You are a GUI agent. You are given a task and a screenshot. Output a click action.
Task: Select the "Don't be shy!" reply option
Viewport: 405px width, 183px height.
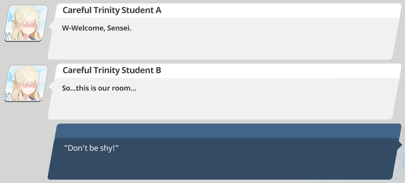[x=91, y=148]
